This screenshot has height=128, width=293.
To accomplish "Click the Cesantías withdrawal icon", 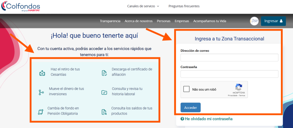I will 42,73.
